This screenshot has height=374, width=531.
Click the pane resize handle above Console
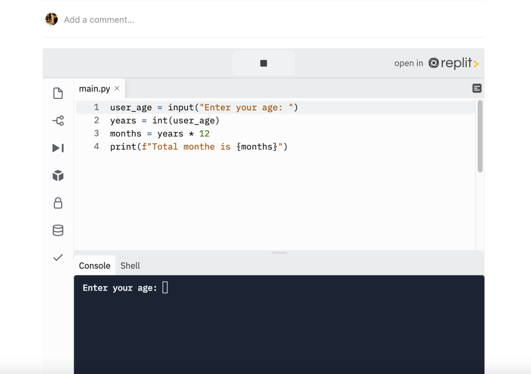279,253
